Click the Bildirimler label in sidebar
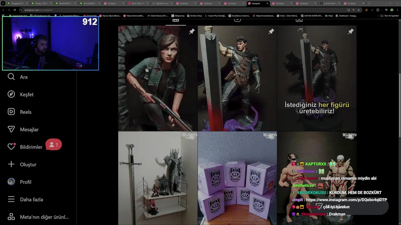This screenshot has height=225, width=401. click(31, 147)
